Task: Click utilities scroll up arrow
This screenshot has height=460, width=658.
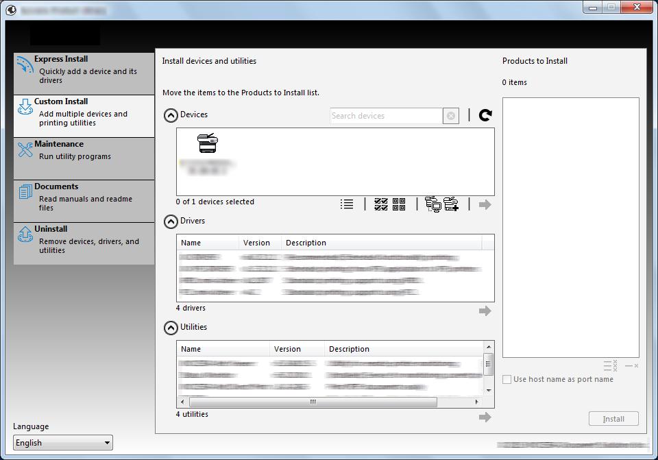Action: (x=489, y=347)
